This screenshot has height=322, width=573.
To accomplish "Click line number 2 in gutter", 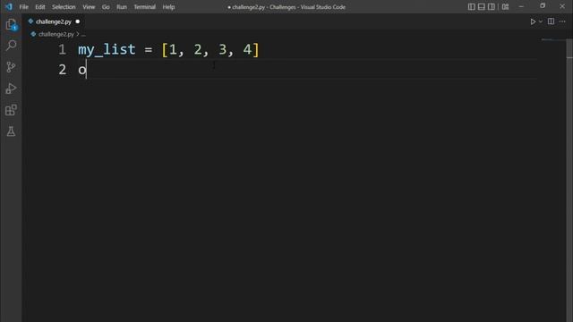I will tap(62, 70).
